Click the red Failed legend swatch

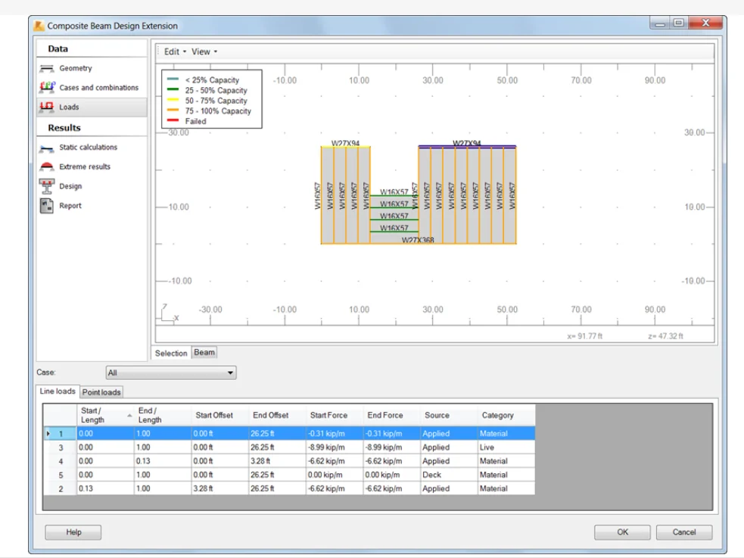[172, 121]
